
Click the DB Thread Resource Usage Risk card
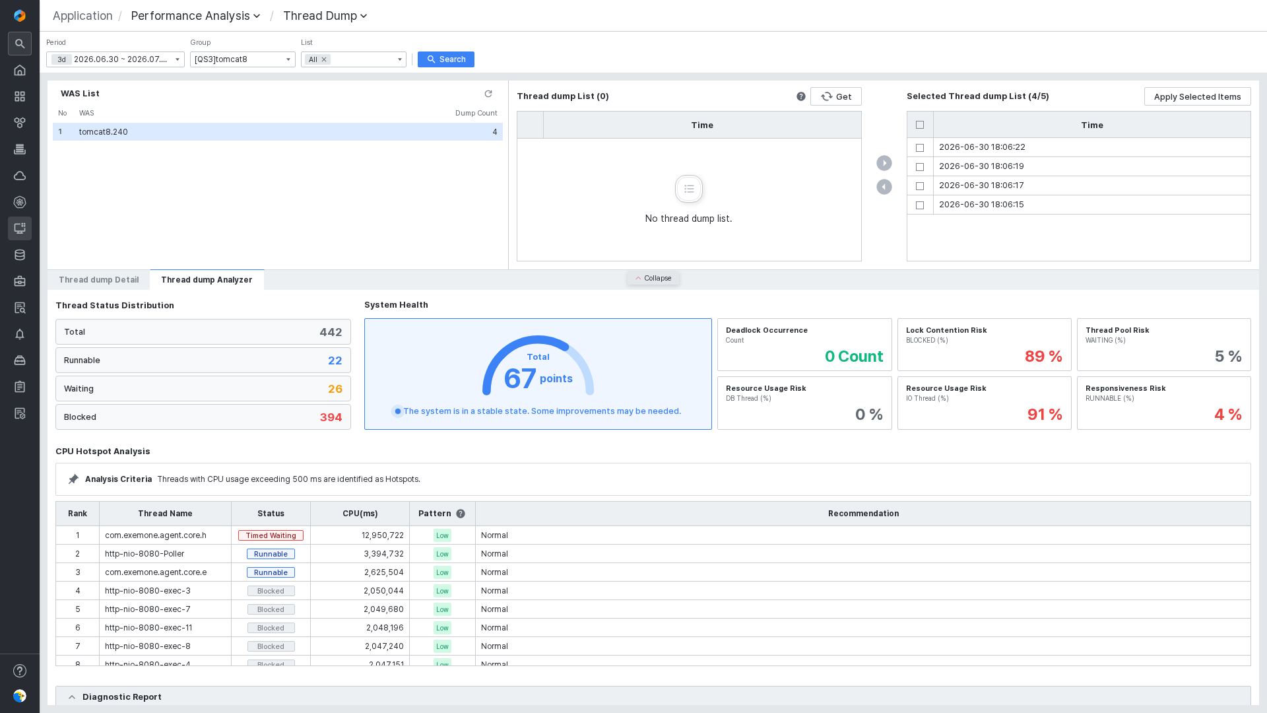coord(804,403)
